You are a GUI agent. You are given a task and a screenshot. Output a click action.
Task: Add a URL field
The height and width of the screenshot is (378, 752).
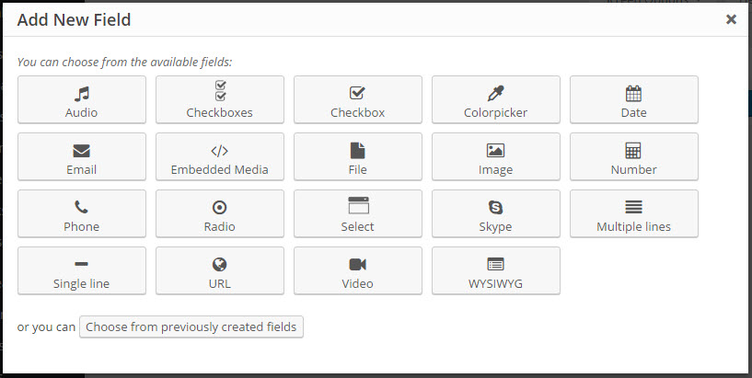(x=219, y=271)
